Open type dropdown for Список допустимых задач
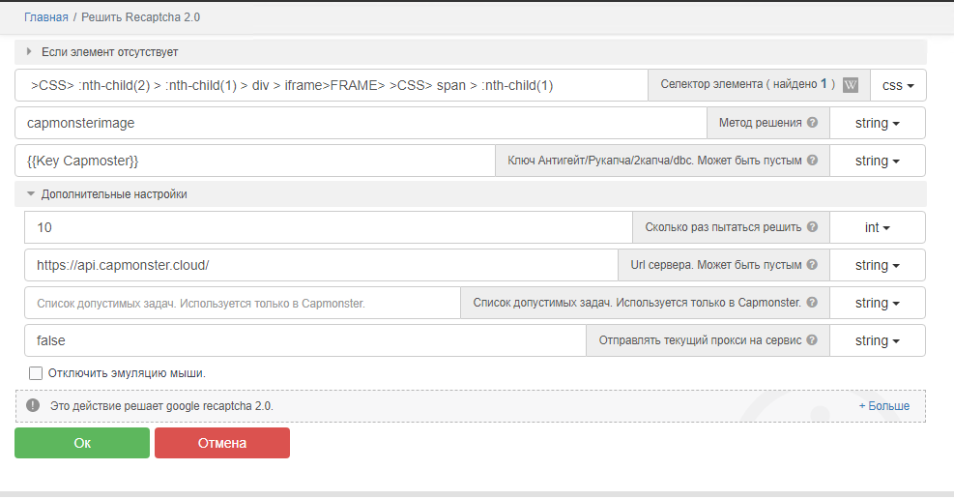The height and width of the screenshot is (499, 954). 877,303
